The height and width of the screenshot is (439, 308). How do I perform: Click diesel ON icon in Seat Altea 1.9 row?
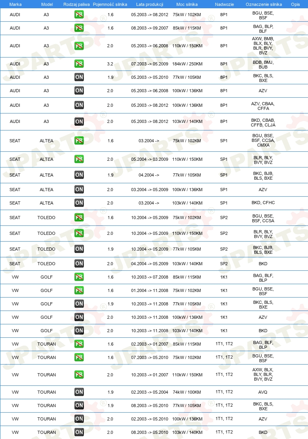[79, 175]
